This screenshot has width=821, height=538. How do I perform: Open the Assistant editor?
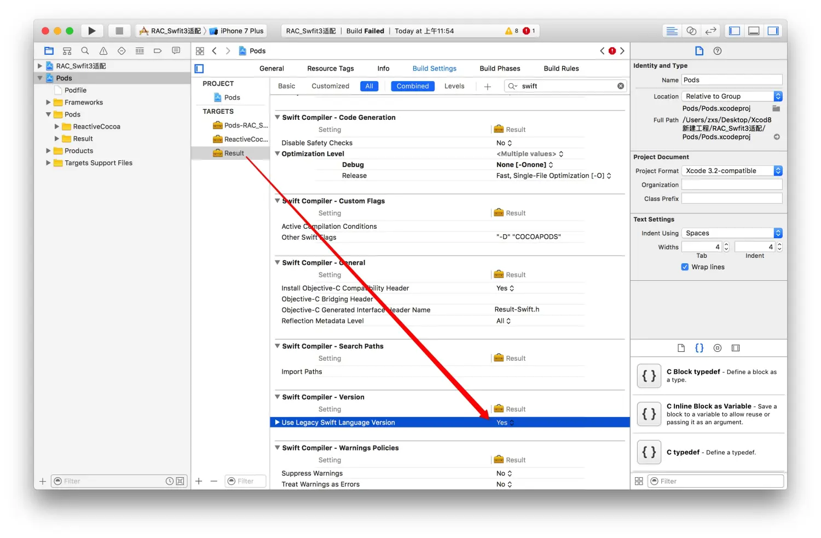coord(691,31)
